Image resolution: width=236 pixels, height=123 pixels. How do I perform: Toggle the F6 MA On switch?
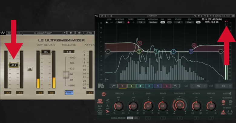coord(162,22)
